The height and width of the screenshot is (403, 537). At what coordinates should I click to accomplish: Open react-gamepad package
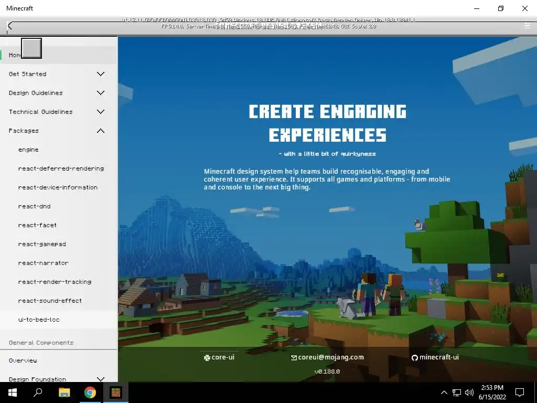point(42,244)
